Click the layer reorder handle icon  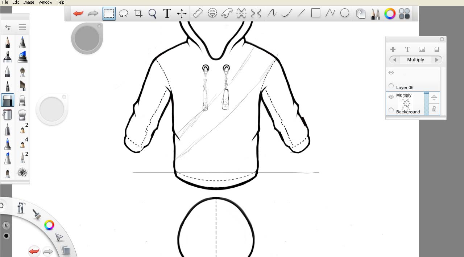point(434,98)
